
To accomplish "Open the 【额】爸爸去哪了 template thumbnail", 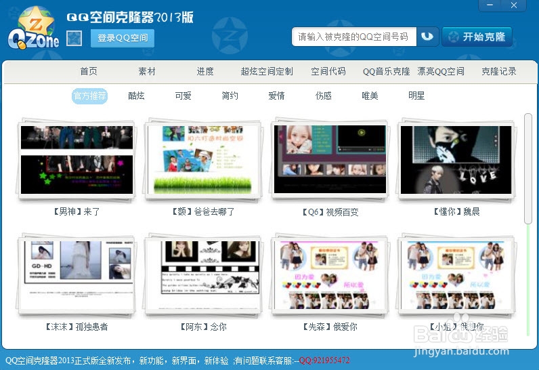I will pyautogui.click(x=203, y=159).
